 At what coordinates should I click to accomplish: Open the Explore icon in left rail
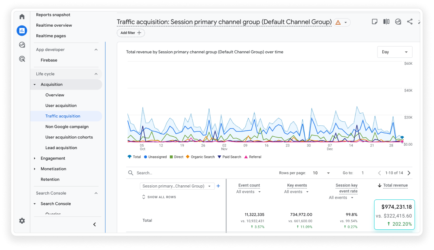(22, 45)
